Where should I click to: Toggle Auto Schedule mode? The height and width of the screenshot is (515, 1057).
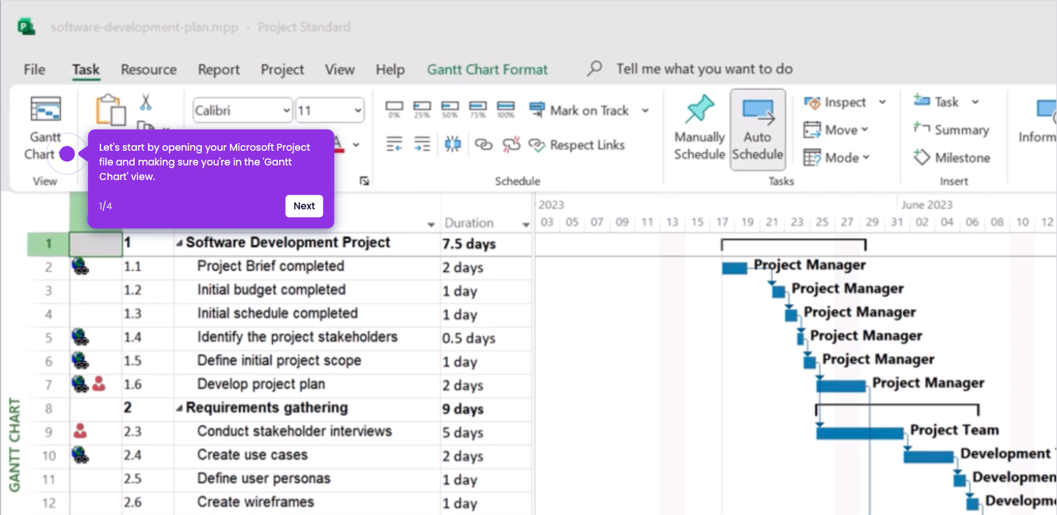click(x=758, y=129)
